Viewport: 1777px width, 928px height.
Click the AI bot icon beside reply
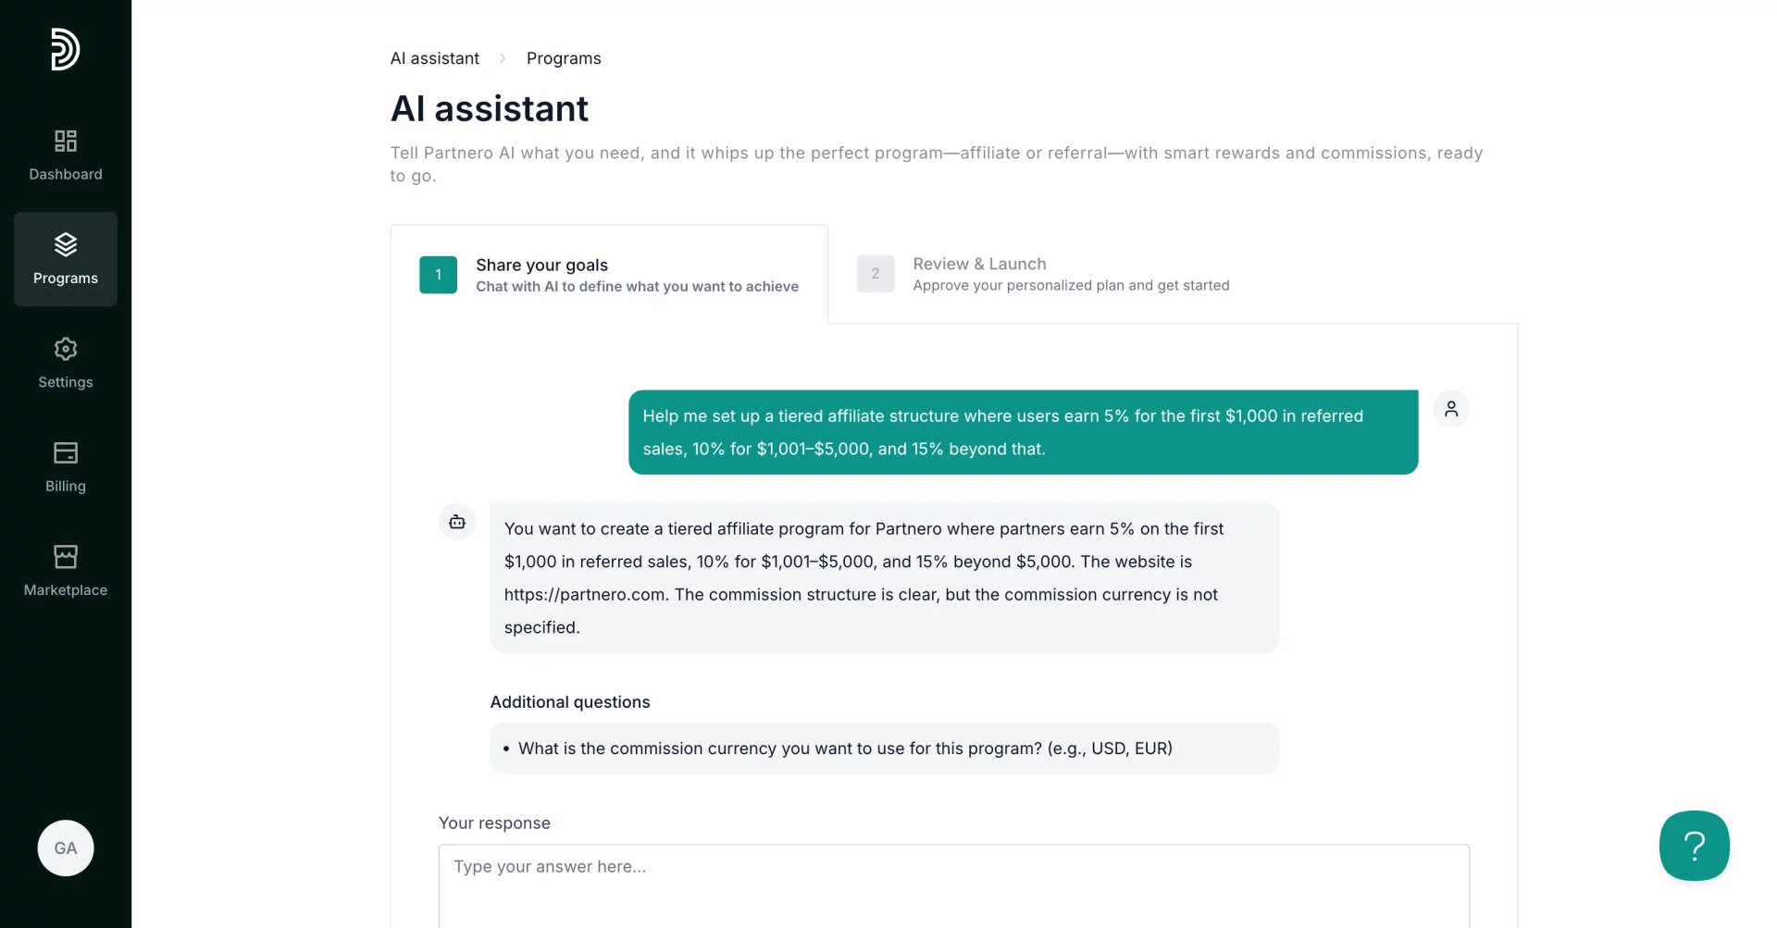(x=457, y=522)
